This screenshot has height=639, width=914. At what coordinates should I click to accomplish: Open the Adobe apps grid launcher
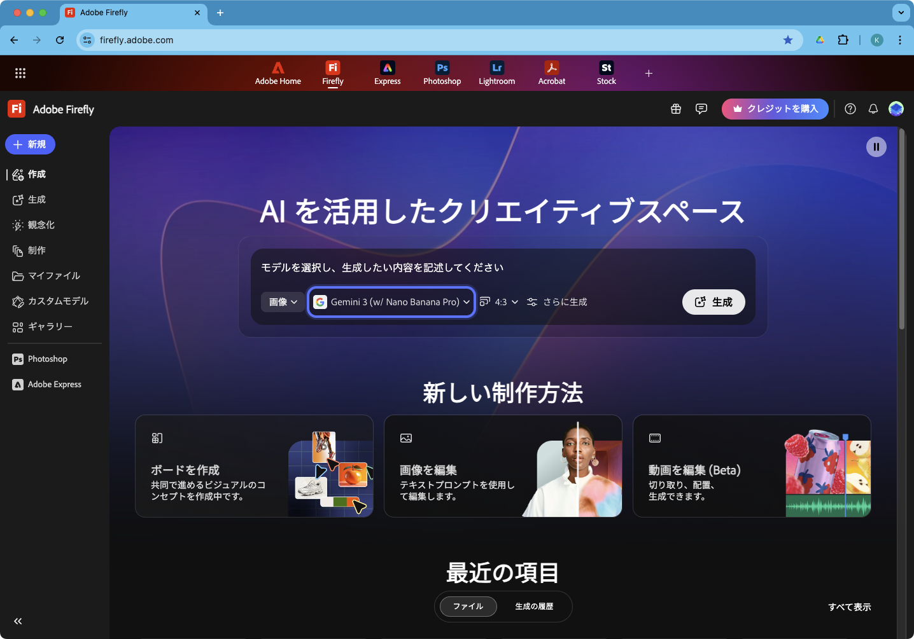(20, 73)
